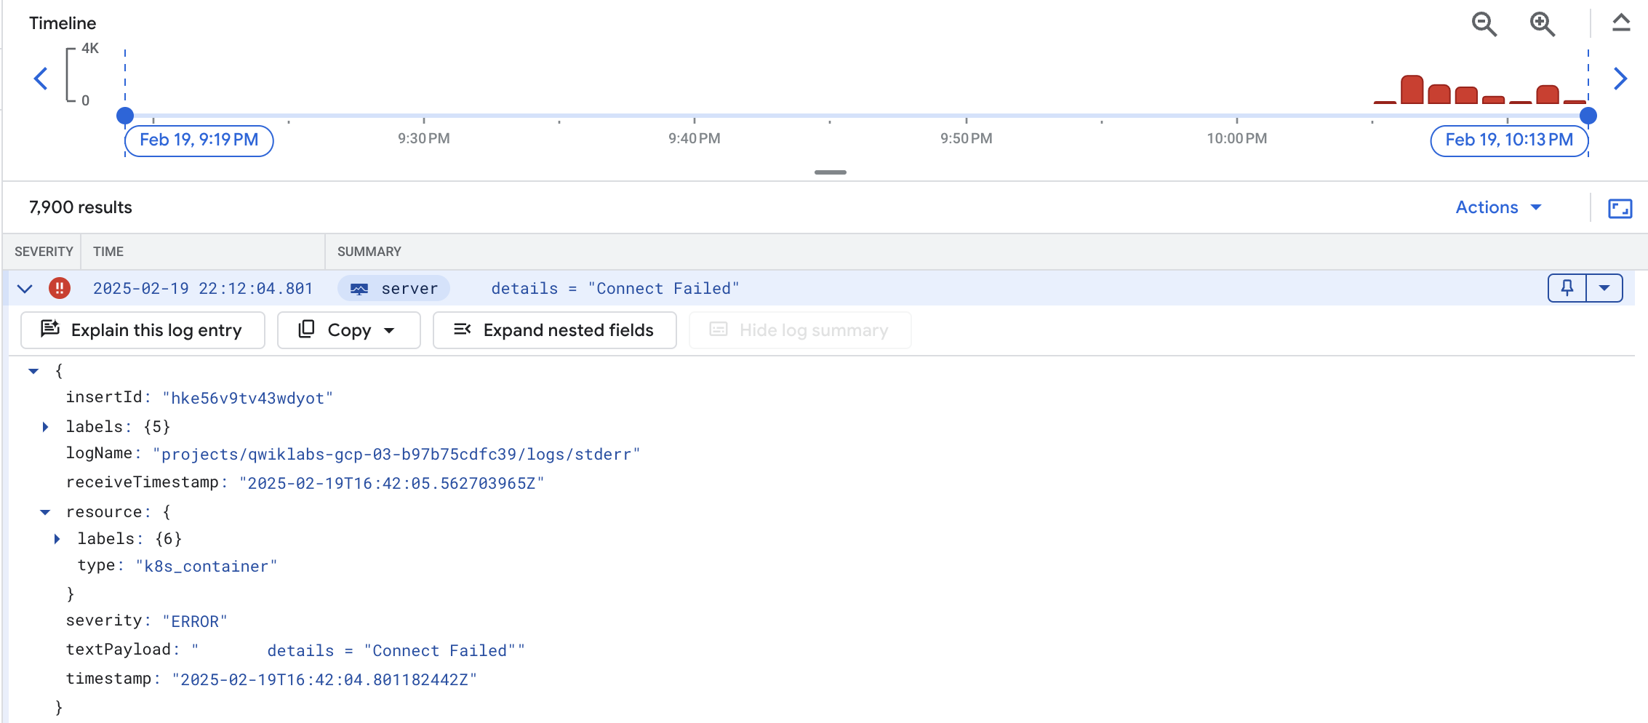Click the type value k8s_container
The width and height of the screenshot is (1648, 723).
click(207, 567)
